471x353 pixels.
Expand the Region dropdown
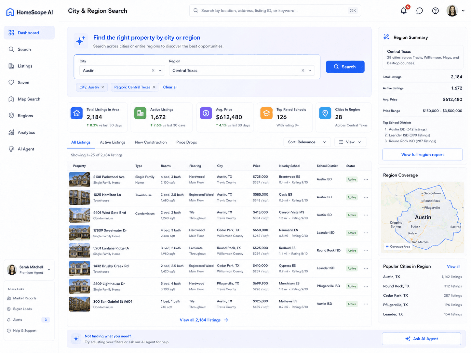310,71
